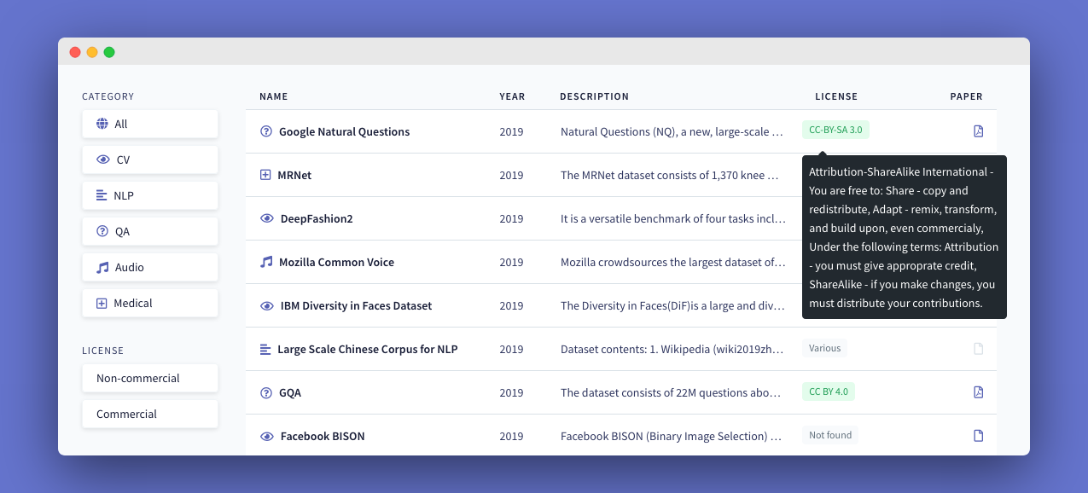Click the NAME column header

273,96
